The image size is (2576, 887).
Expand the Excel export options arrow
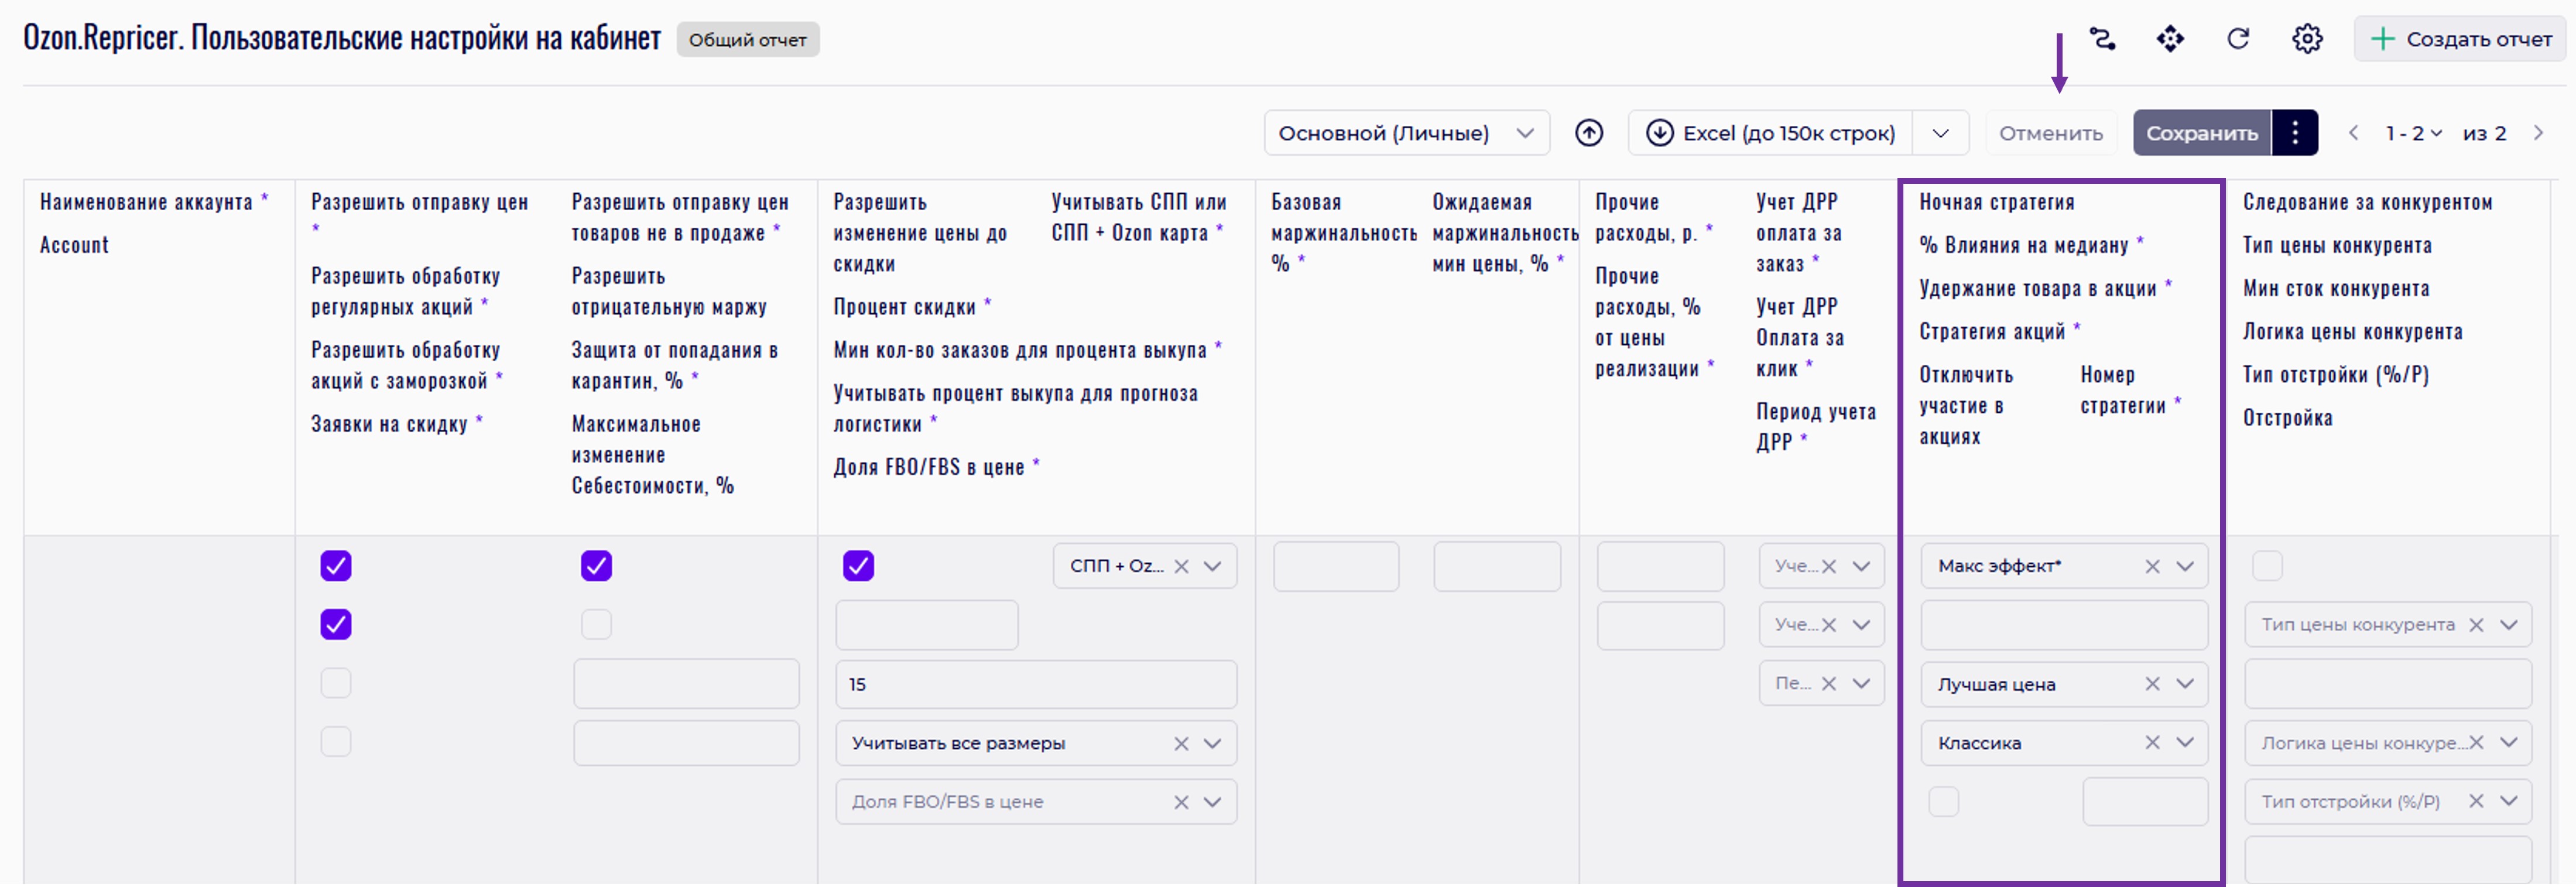[1940, 133]
